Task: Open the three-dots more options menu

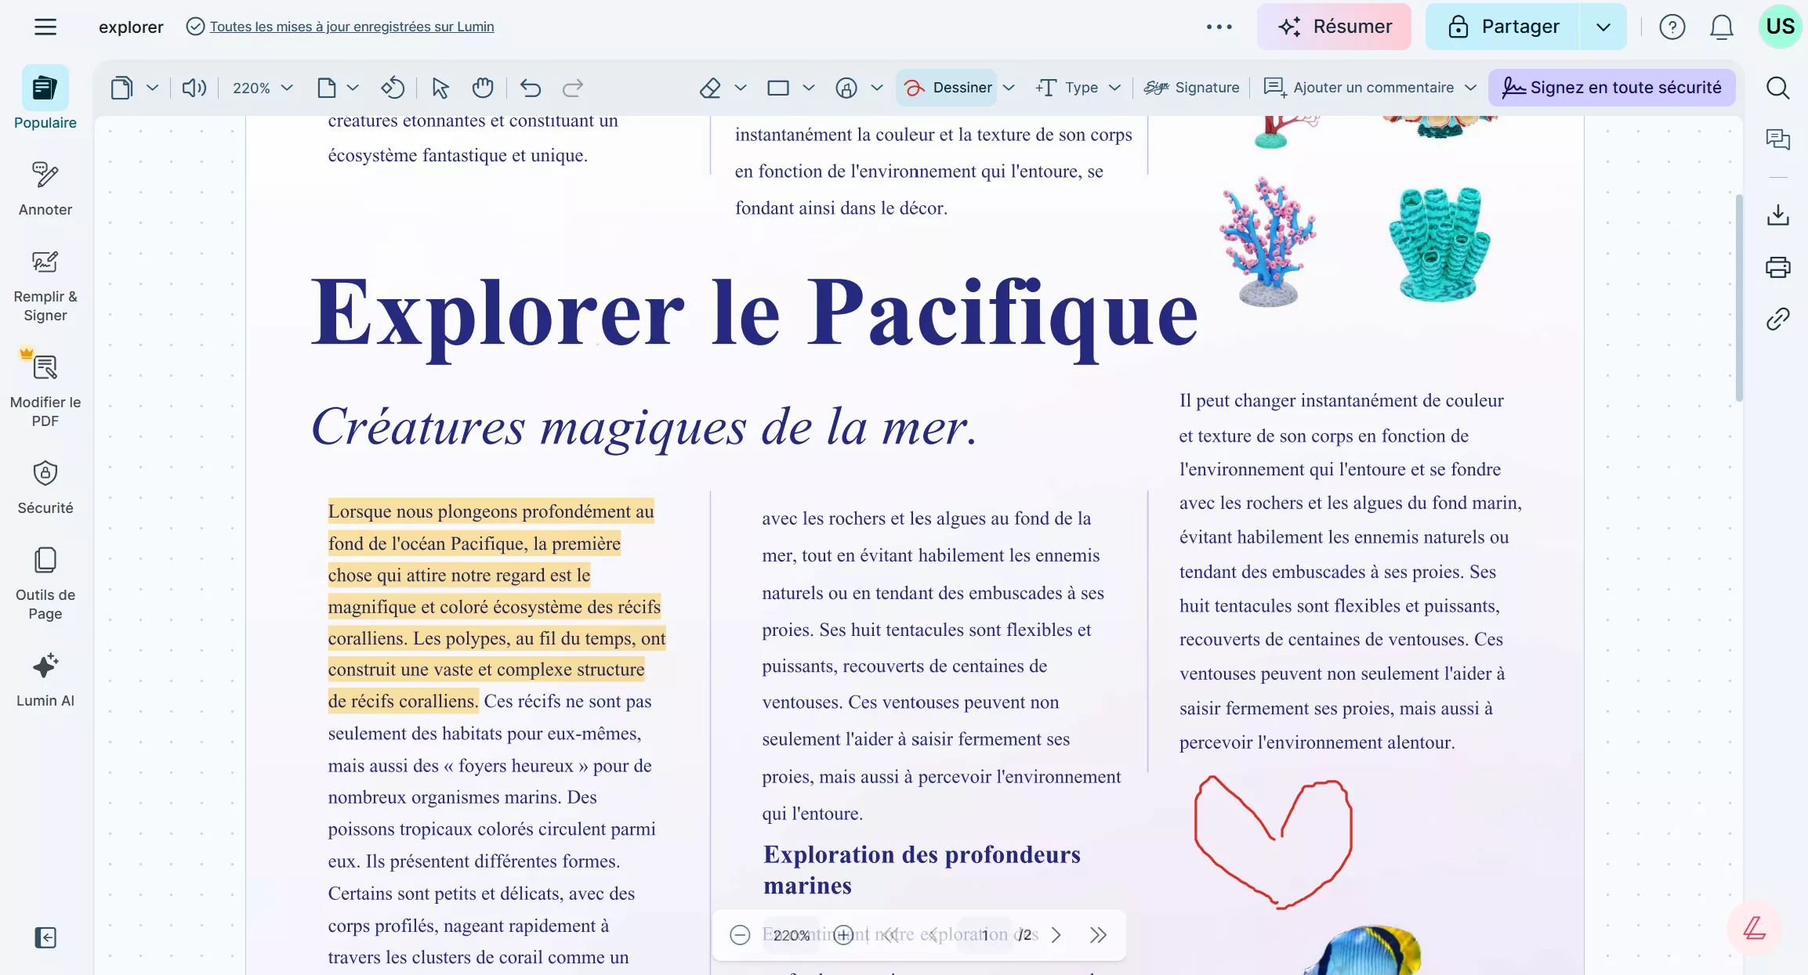Action: pyautogui.click(x=1219, y=27)
